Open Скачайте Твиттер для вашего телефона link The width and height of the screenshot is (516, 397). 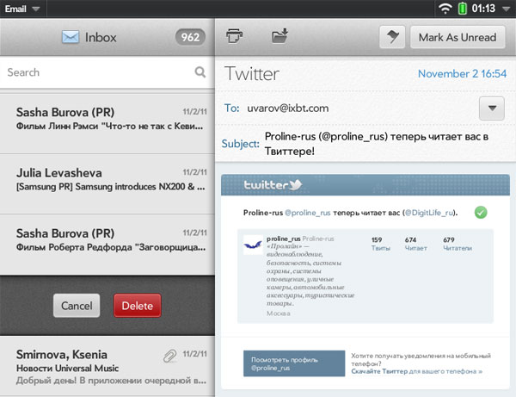tap(416, 371)
